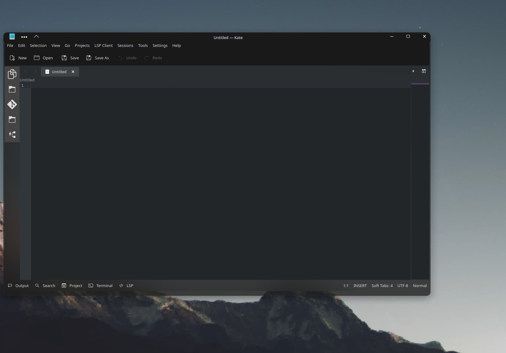
Task: Click the INSERT mode status label
Action: pyautogui.click(x=360, y=286)
